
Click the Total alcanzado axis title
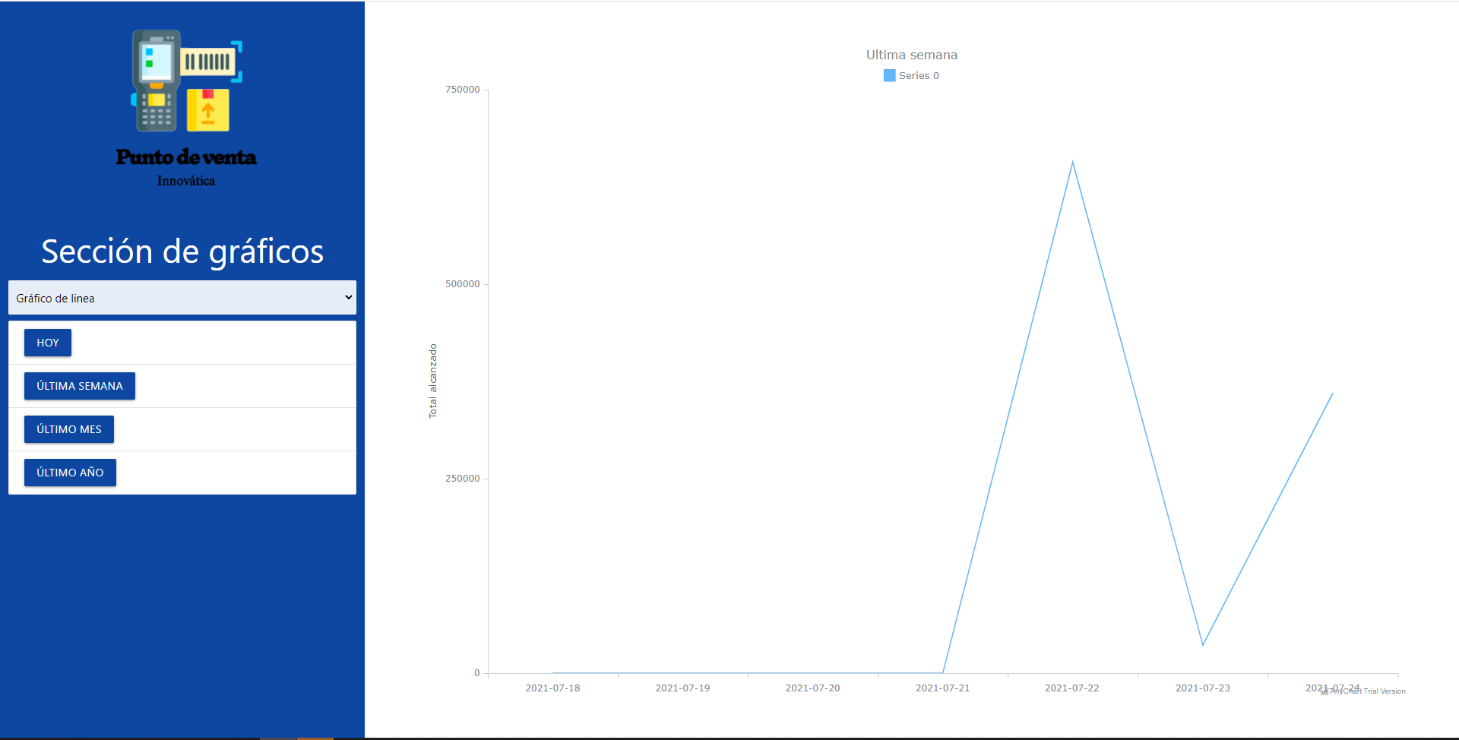[433, 381]
